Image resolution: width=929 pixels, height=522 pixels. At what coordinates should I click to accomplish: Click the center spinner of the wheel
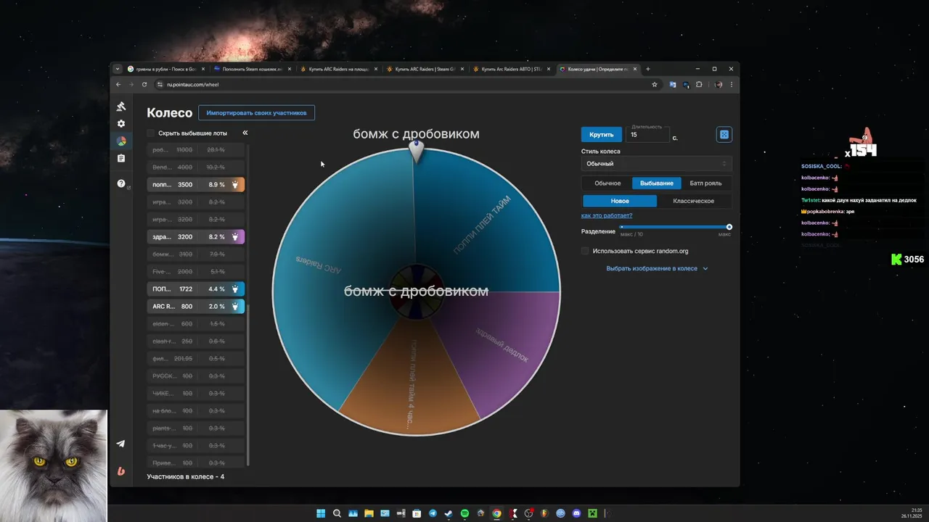[416, 291]
